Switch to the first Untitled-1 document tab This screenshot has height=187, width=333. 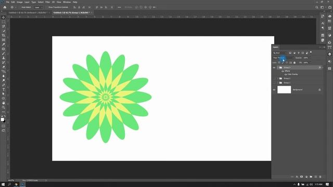coord(28,12)
